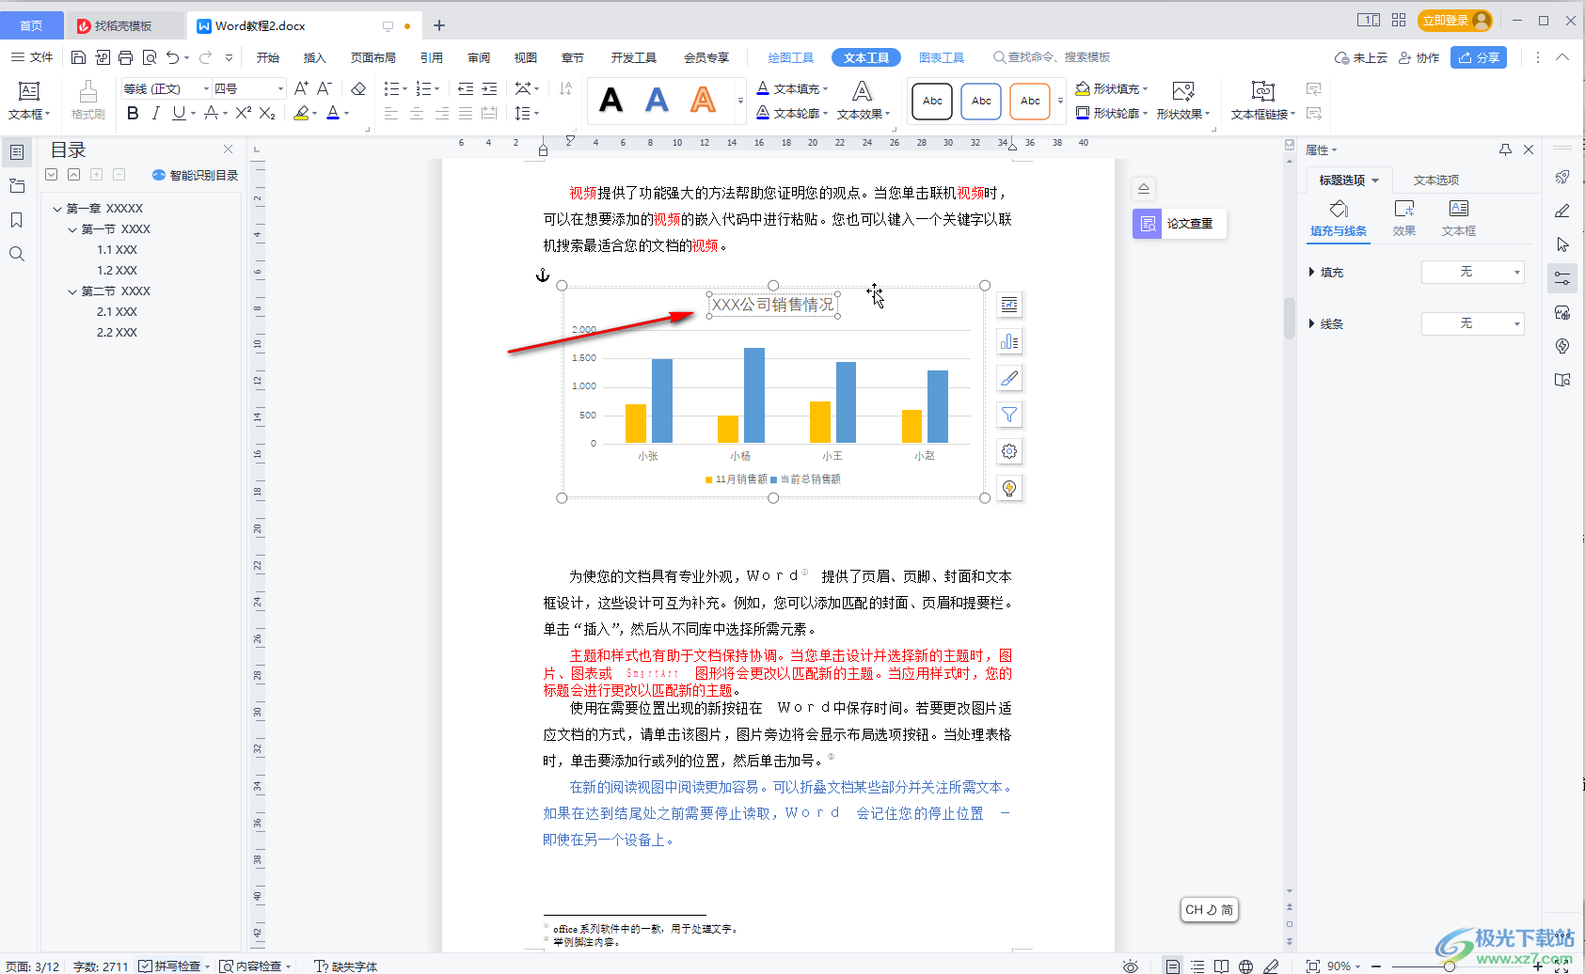Open the Text Box tab in properties

click(1459, 218)
